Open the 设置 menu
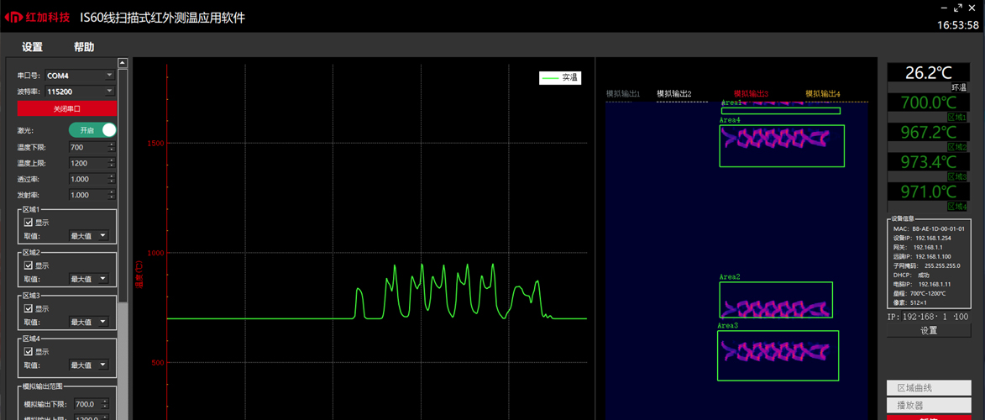This screenshot has height=420, width=985. pyautogui.click(x=32, y=47)
